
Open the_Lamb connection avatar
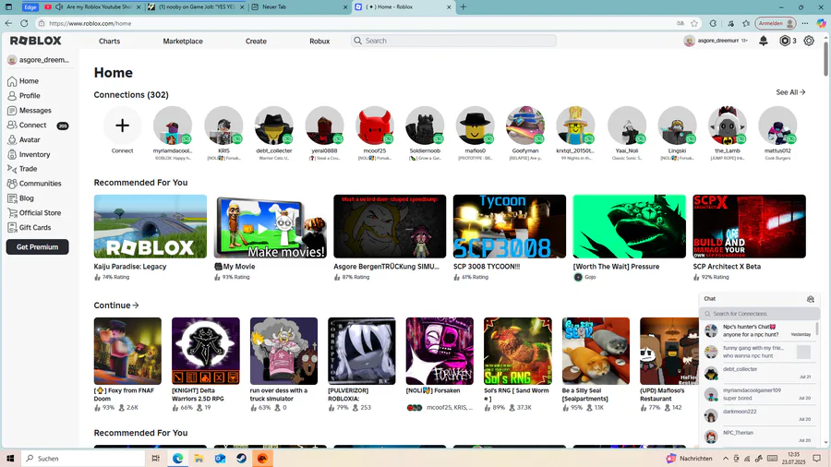coord(728,126)
